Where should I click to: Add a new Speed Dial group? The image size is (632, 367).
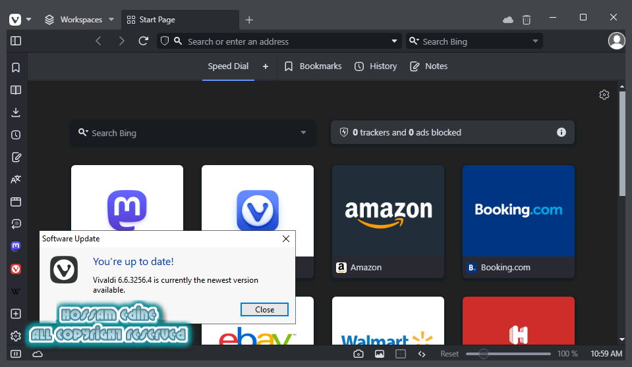click(266, 66)
